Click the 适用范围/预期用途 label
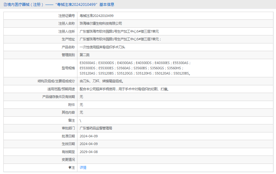Screen dimensions: 276x174 click(61, 89)
